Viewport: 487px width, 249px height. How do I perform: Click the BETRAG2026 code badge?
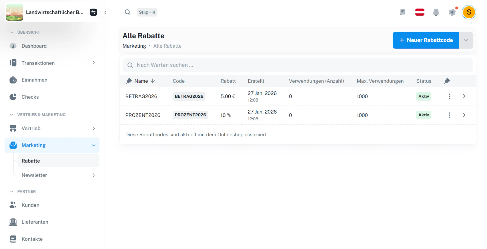pos(189,96)
